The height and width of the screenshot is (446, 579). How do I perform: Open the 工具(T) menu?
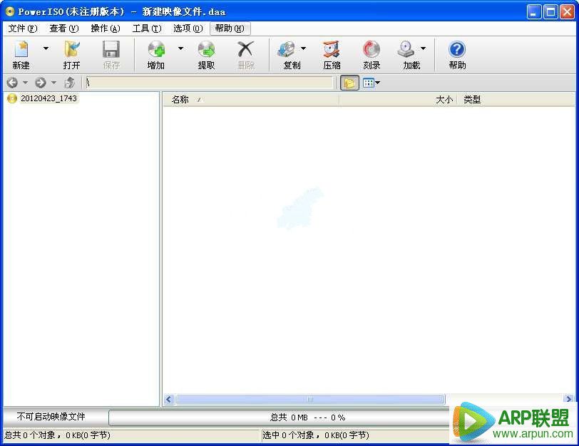[x=147, y=28]
